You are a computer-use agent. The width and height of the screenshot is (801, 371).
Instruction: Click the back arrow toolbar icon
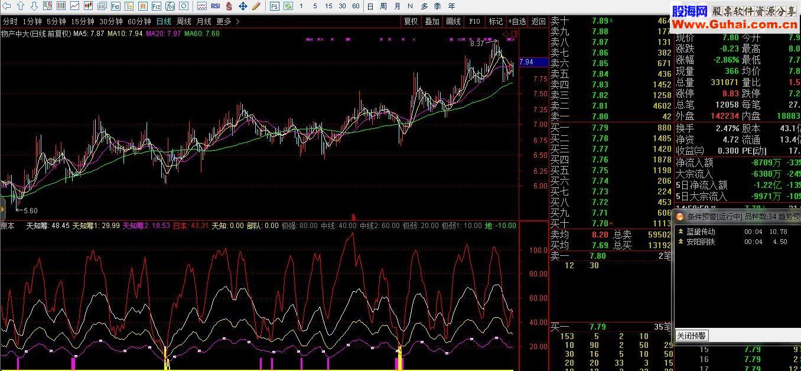[x=6, y=6]
